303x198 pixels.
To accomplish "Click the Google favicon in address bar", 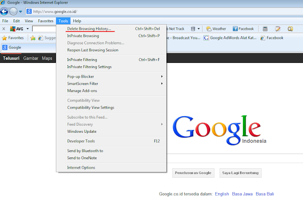I will click(29, 11).
